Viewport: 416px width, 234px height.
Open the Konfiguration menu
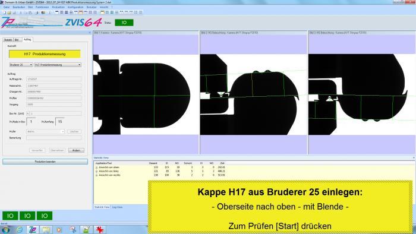[75, 7]
